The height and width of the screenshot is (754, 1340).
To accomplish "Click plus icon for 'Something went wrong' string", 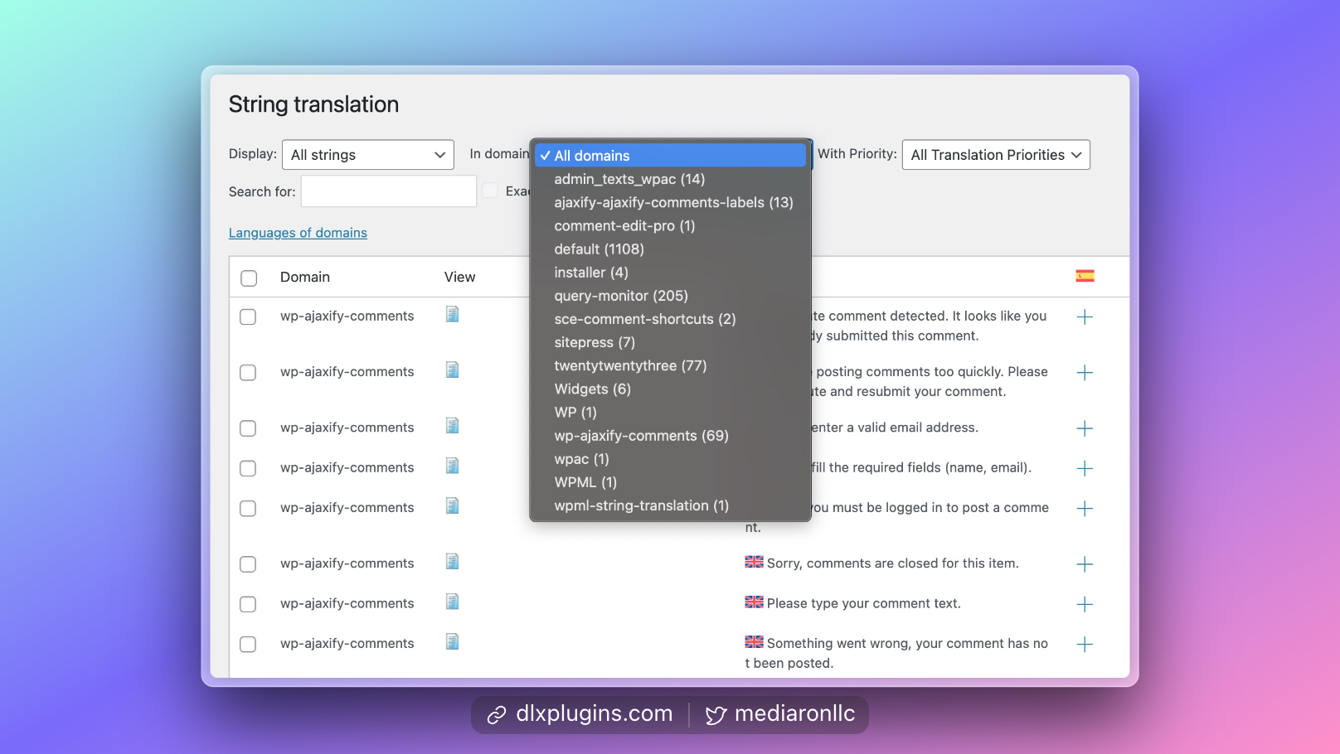I will tap(1085, 645).
